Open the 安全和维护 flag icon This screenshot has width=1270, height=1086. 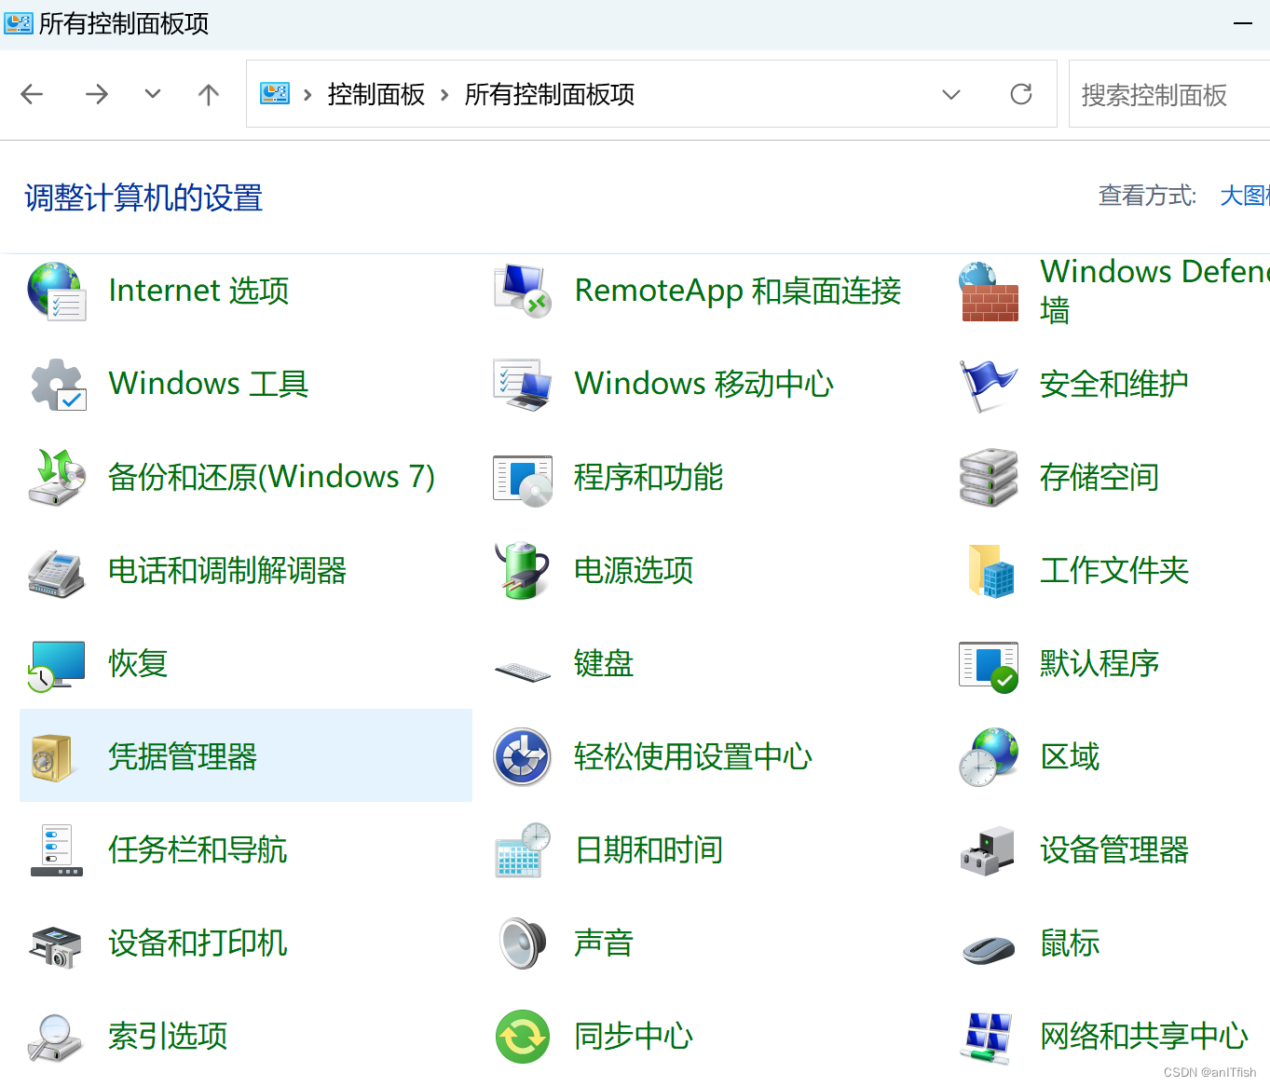pos(989,386)
